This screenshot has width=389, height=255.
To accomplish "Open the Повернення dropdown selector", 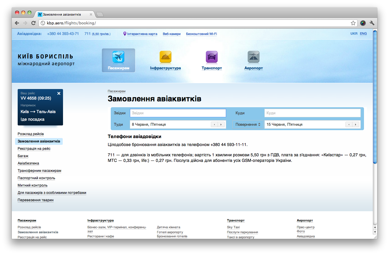I will [248, 125].
